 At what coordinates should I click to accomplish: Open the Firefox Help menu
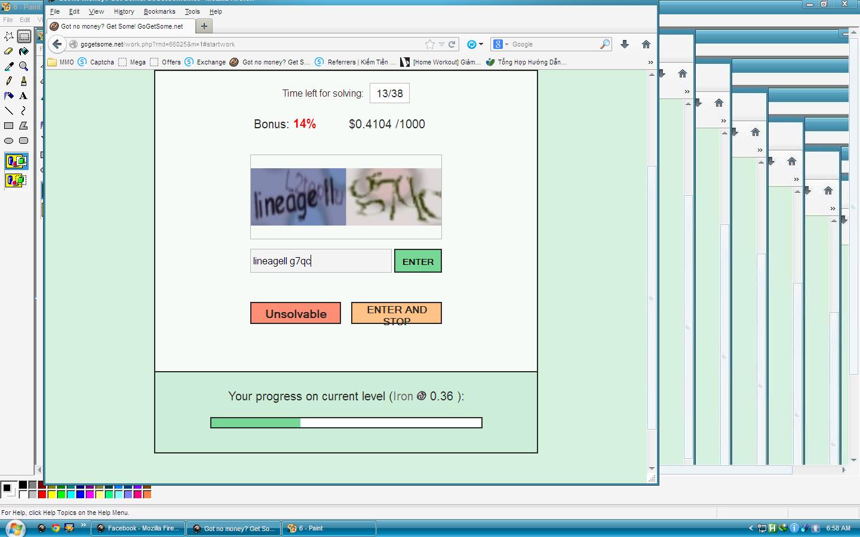[216, 11]
